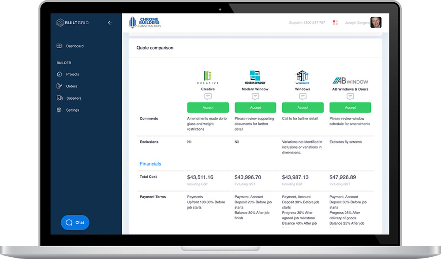Accept the Modern Window quote
The width and height of the screenshot is (441, 259).
coord(255,108)
